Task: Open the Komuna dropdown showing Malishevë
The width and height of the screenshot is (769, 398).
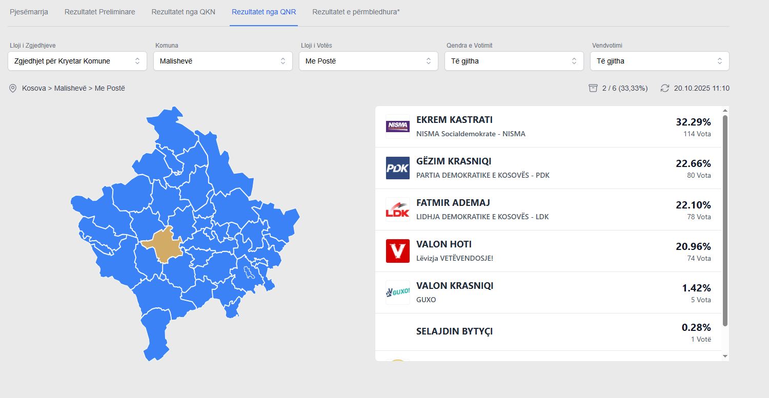Action: [x=223, y=61]
